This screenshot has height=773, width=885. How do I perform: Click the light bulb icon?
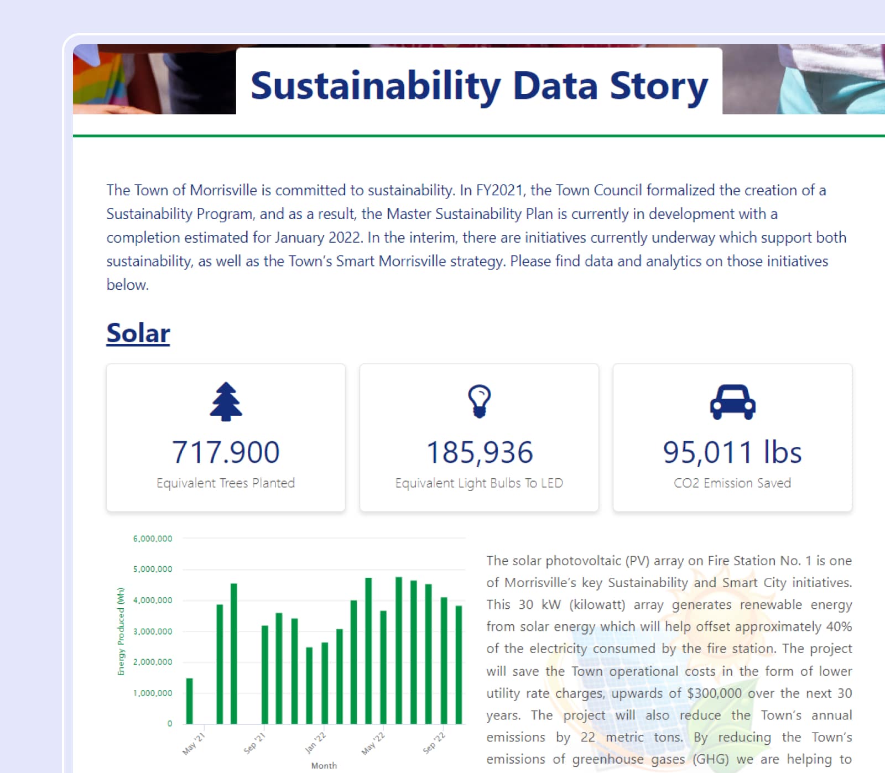pos(479,401)
